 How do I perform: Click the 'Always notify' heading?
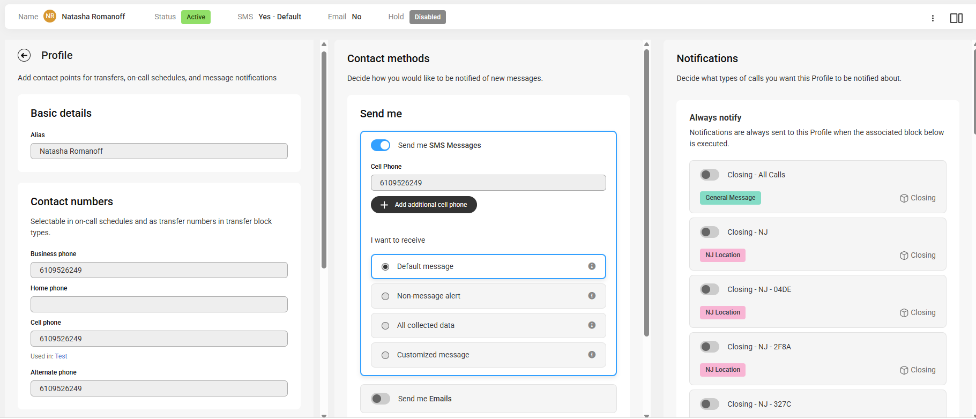click(x=715, y=117)
